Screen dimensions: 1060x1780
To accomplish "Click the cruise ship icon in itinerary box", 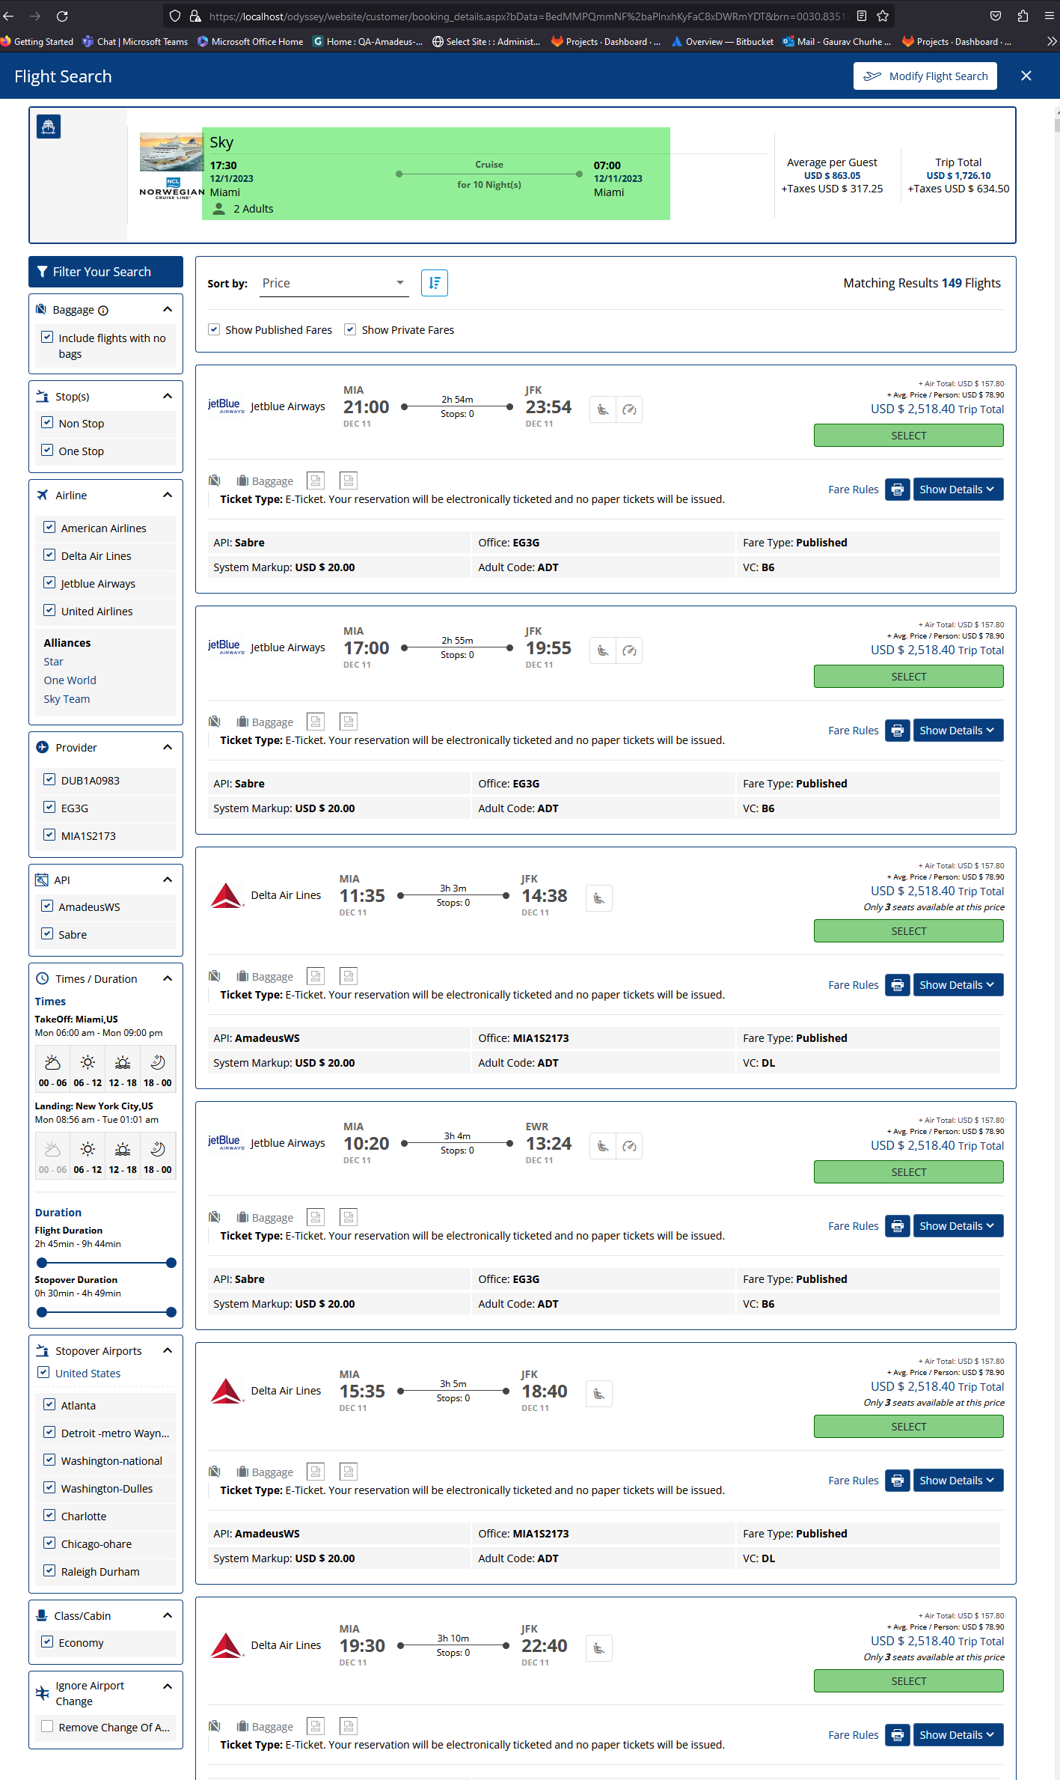I will pos(49,127).
